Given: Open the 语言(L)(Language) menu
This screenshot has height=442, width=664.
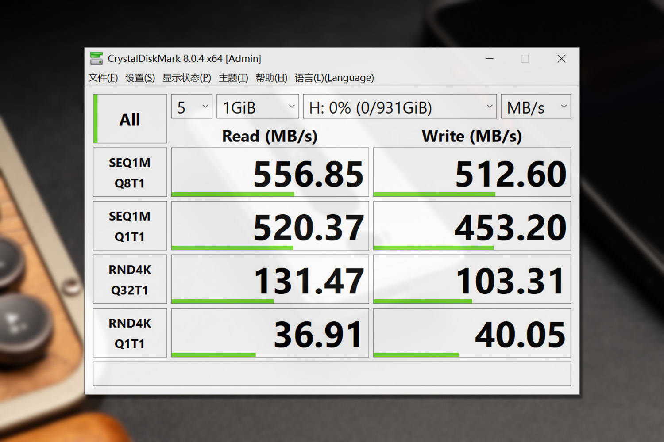Looking at the screenshot, I should pos(334,78).
